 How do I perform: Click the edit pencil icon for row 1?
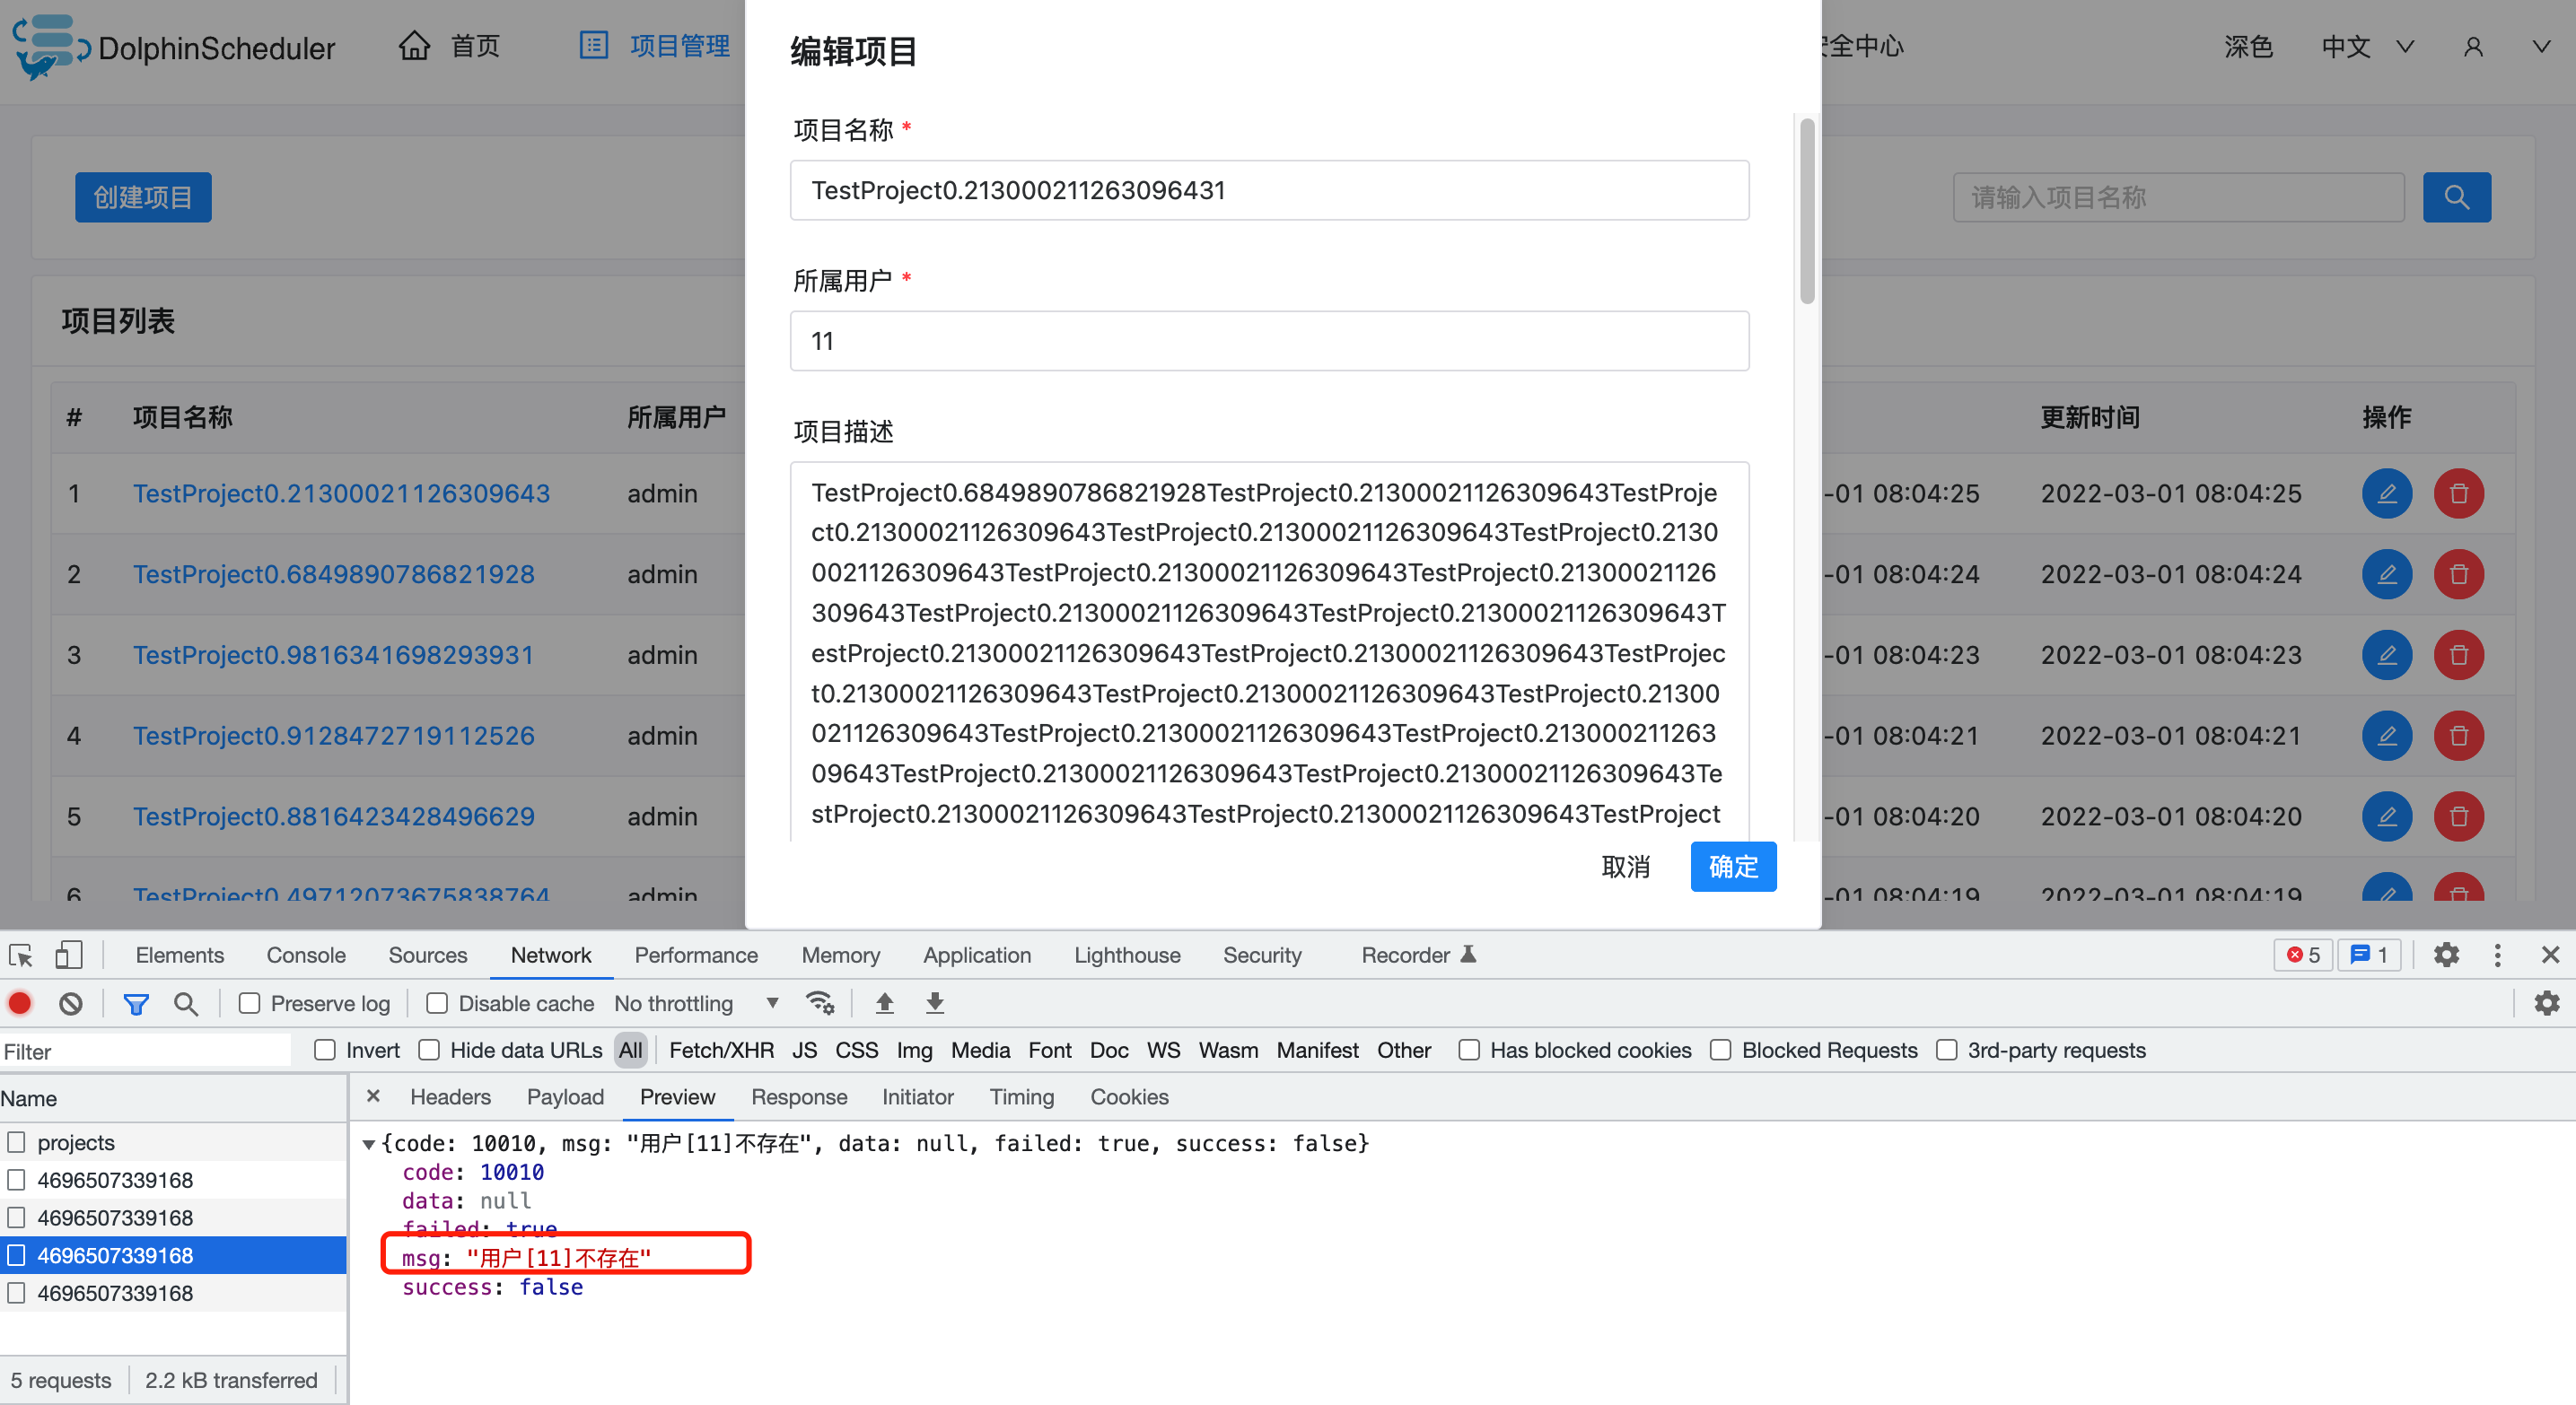2386,493
